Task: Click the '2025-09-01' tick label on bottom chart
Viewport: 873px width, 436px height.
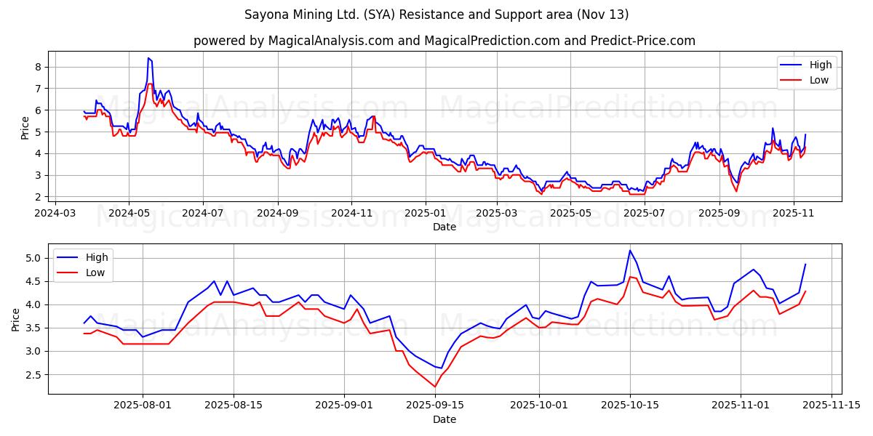Action: point(344,406)
